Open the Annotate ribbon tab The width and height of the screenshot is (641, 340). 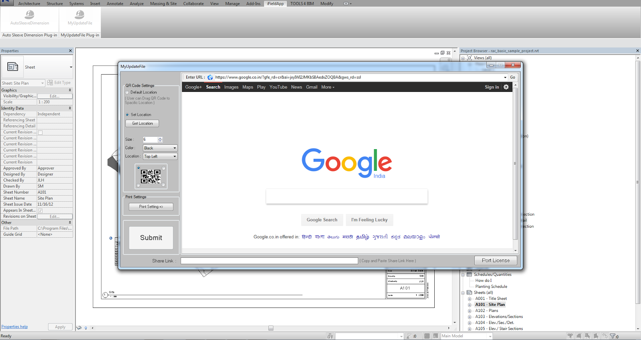coord(115,4)
